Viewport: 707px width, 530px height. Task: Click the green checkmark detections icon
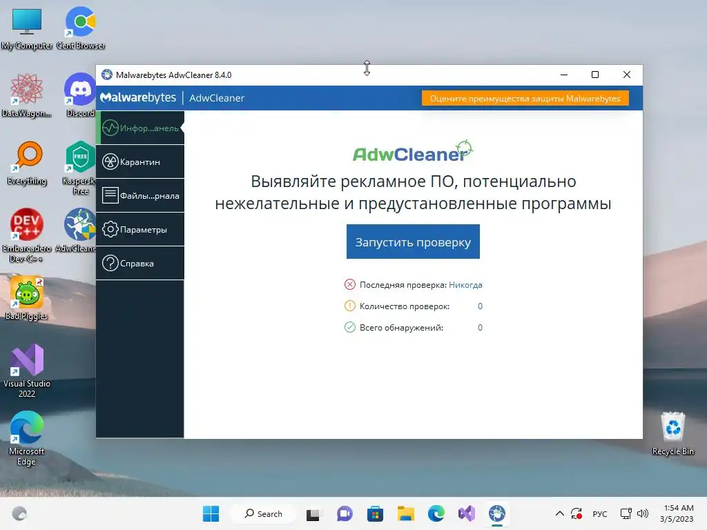(x=350, y=327)
